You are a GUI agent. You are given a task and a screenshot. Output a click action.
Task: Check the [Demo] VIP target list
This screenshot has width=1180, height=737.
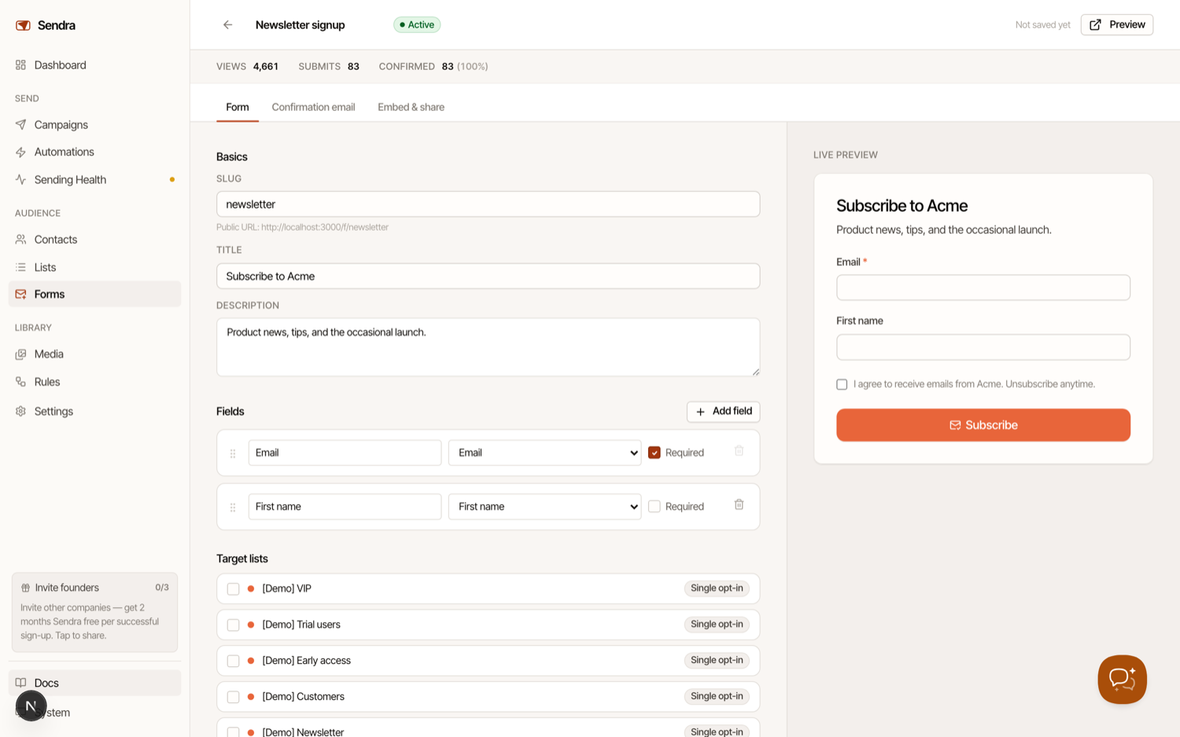coord(233,589)
